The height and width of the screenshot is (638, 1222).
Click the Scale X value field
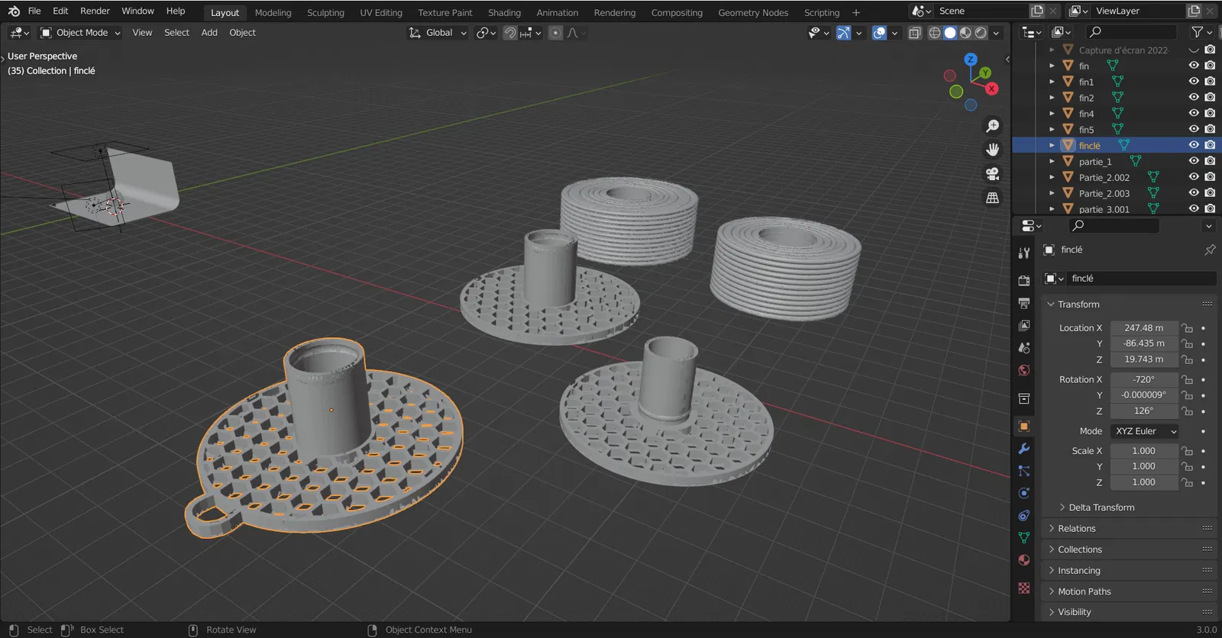pyautogui.click(x=1143, y=451)
